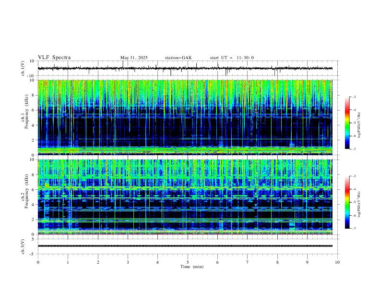Click the "station=GAK" header label
This screenshot has width=380, height=294.
pyautogui.click(x=178, y=58)
